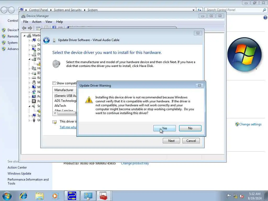The image size is (268, 201).
Task: Click Change settings link in System window
Action: [250, 124]
